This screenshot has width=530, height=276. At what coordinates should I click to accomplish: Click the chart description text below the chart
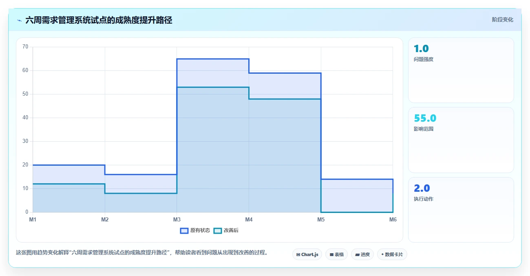(142, 252)
